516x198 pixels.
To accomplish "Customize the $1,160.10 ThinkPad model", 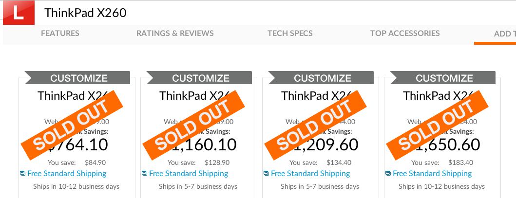I will tap(200, 78).
